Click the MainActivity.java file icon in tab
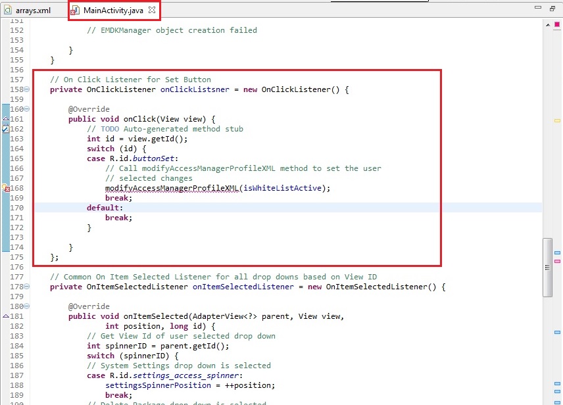563x405 pixels. [x=75, y=11]
